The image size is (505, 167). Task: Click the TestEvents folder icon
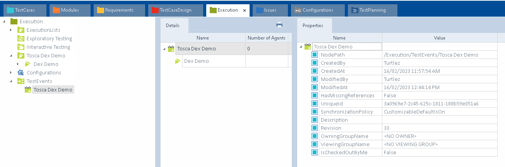tap(21, 81)
